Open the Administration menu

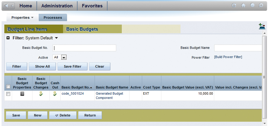tap(57, 6)
